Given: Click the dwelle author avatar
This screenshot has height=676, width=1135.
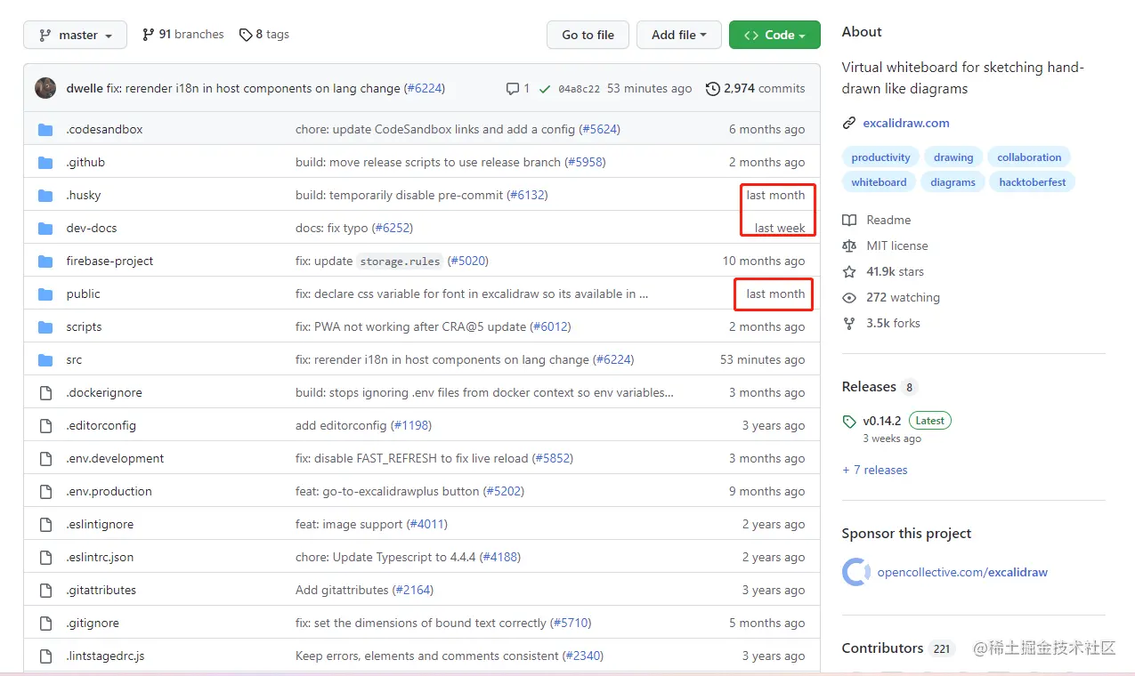Looking at the screenshot, I should (x=45, y=88).
